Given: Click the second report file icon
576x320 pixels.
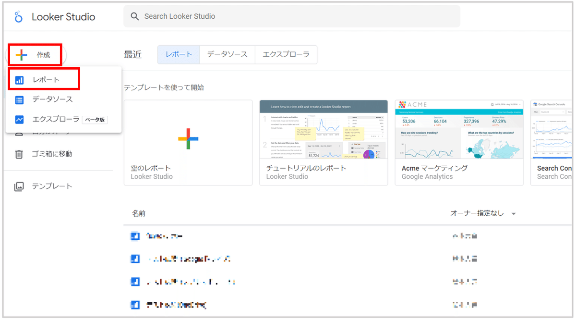Looking at the screenshot, I should pyautogui.click(x=135, y=259).
